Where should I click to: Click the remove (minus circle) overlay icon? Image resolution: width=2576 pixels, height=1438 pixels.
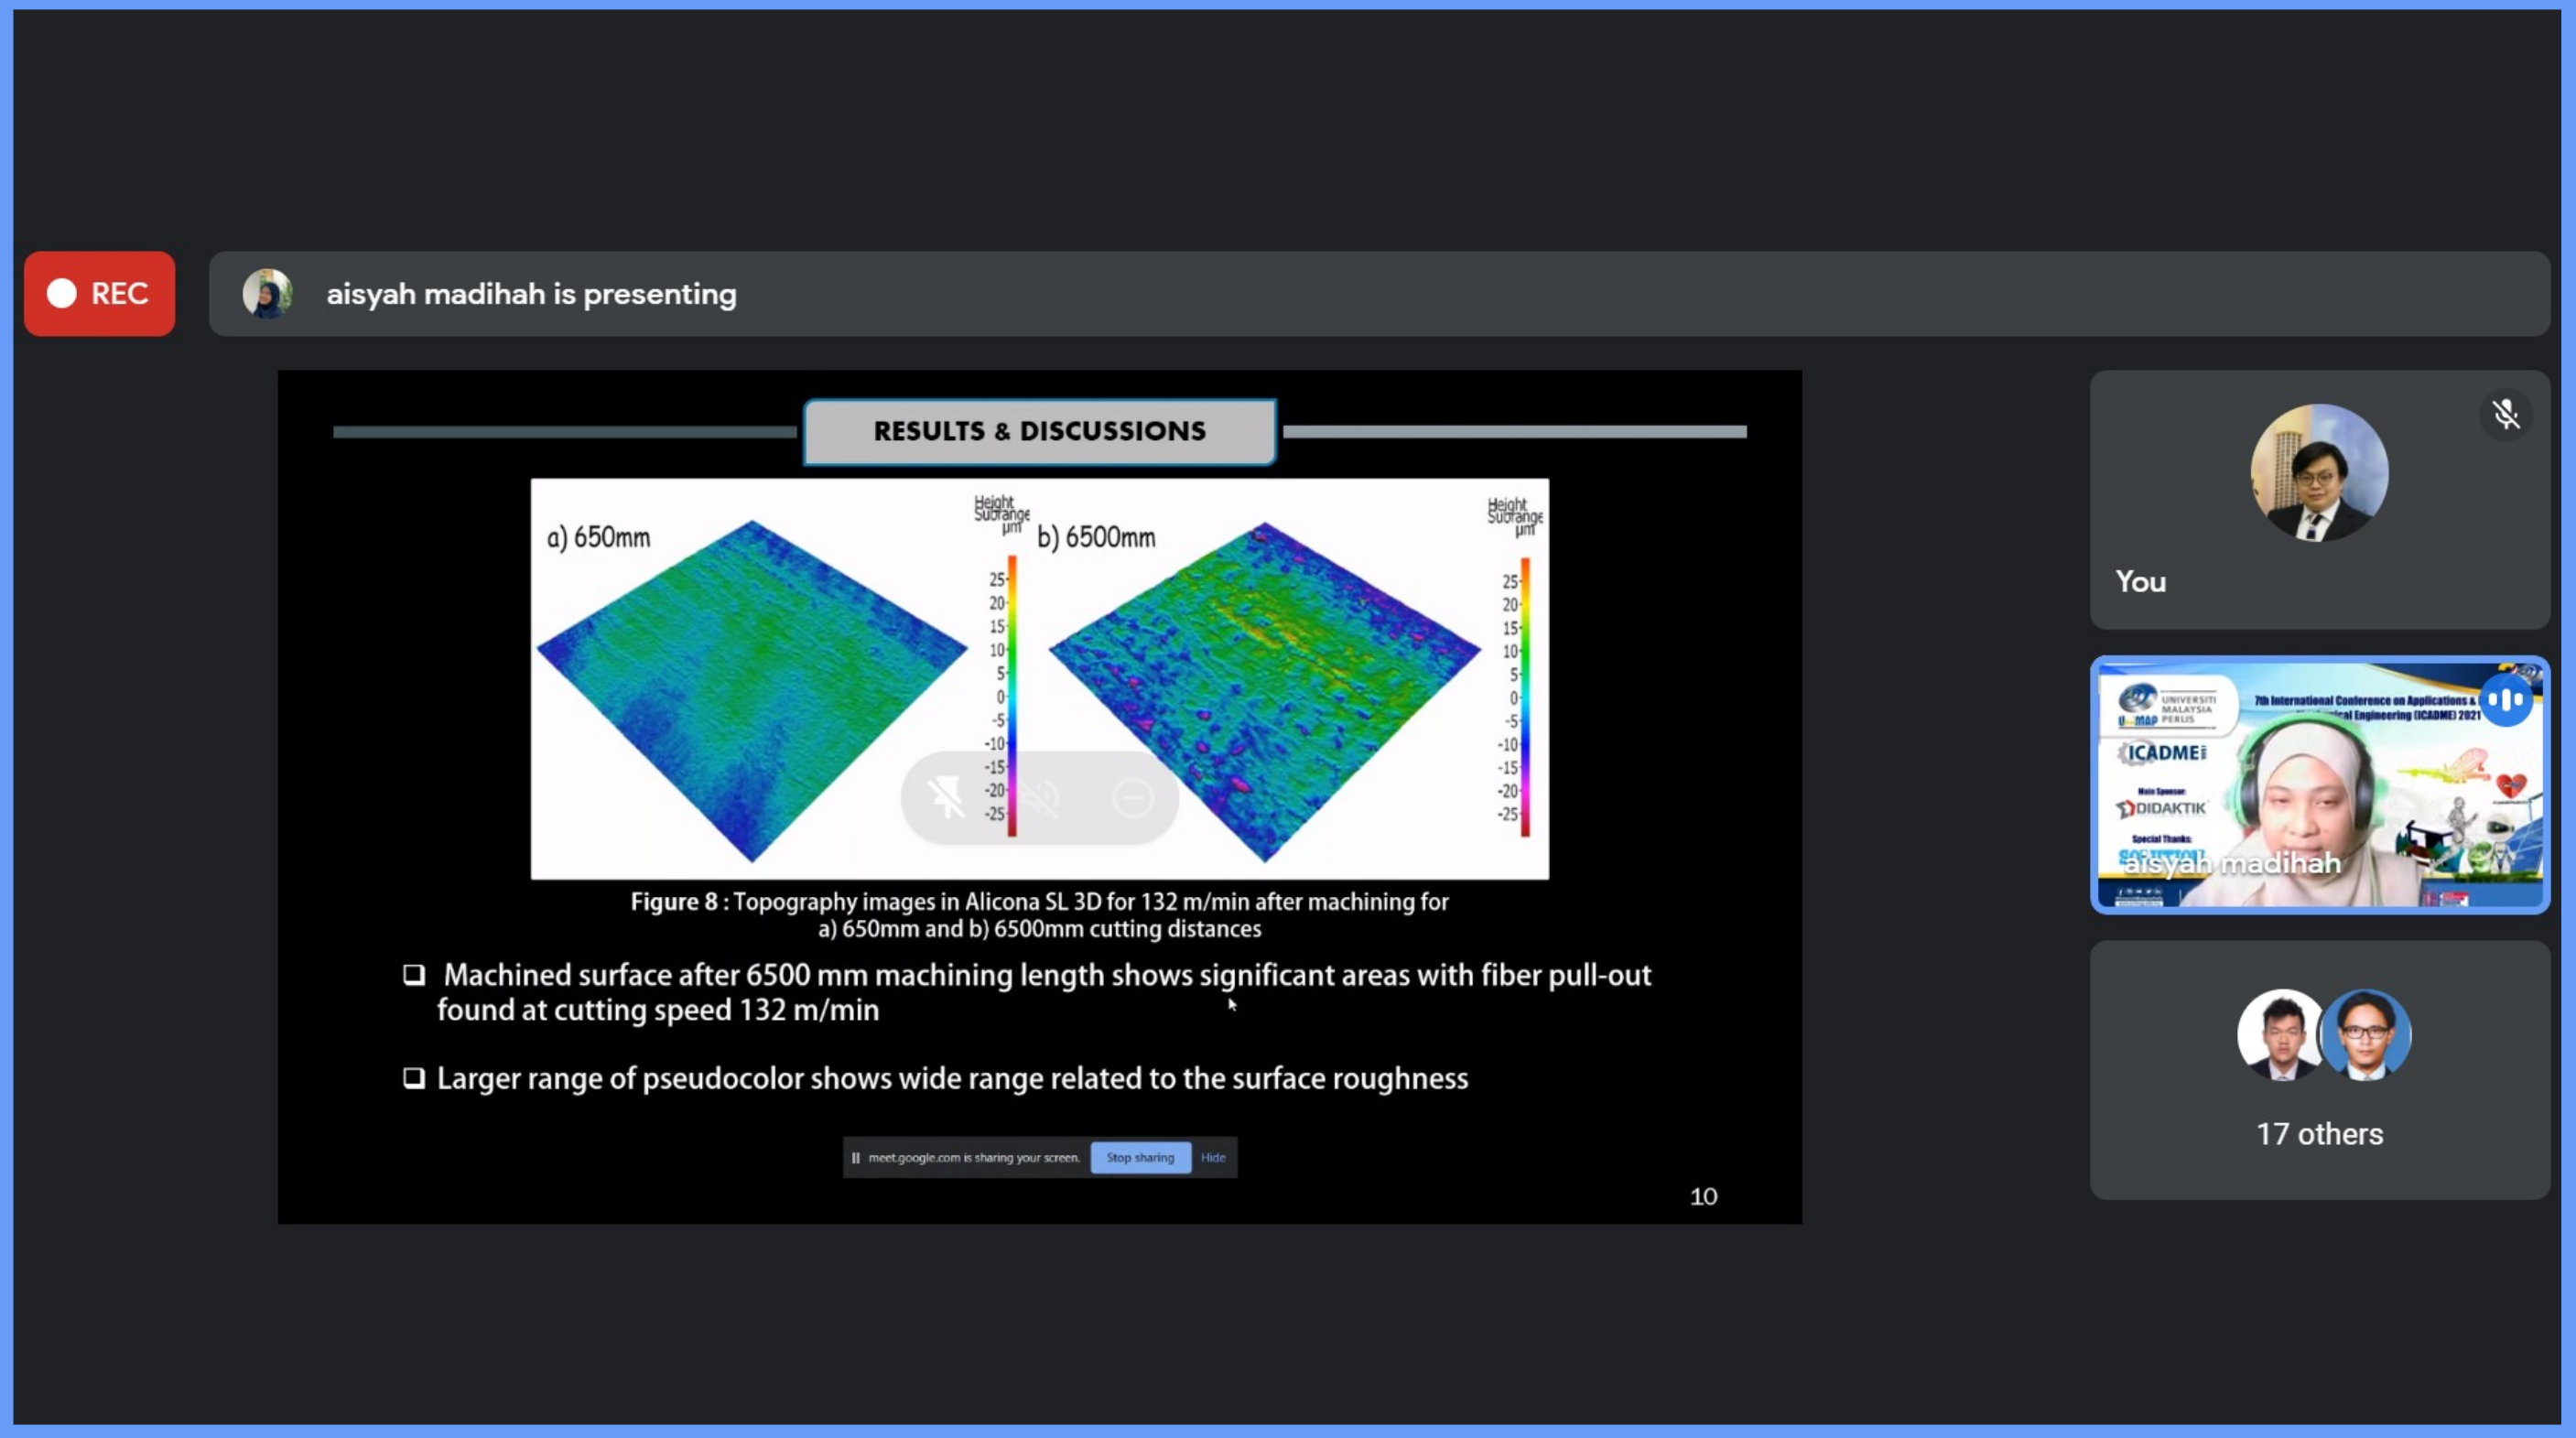[x=1133, y=798]
